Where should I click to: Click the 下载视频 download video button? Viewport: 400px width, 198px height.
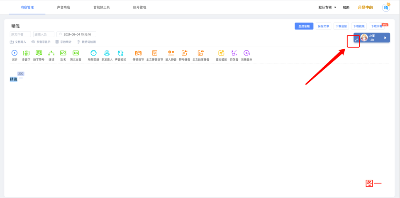click(359, 26)
